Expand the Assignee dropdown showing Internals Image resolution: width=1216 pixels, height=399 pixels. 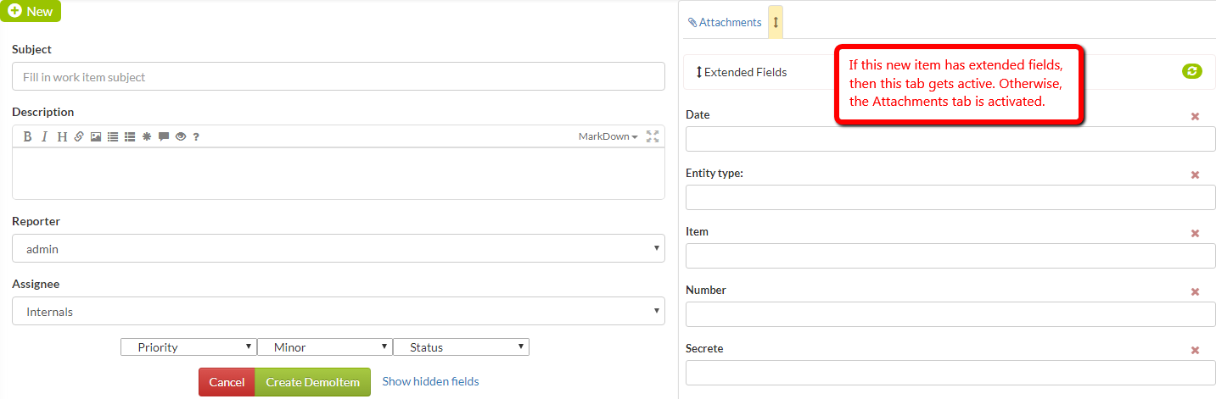[x=338, y=312]
